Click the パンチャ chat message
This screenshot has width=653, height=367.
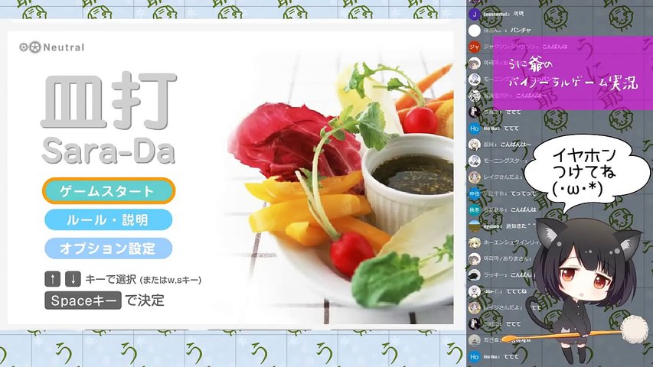[520, 31]
